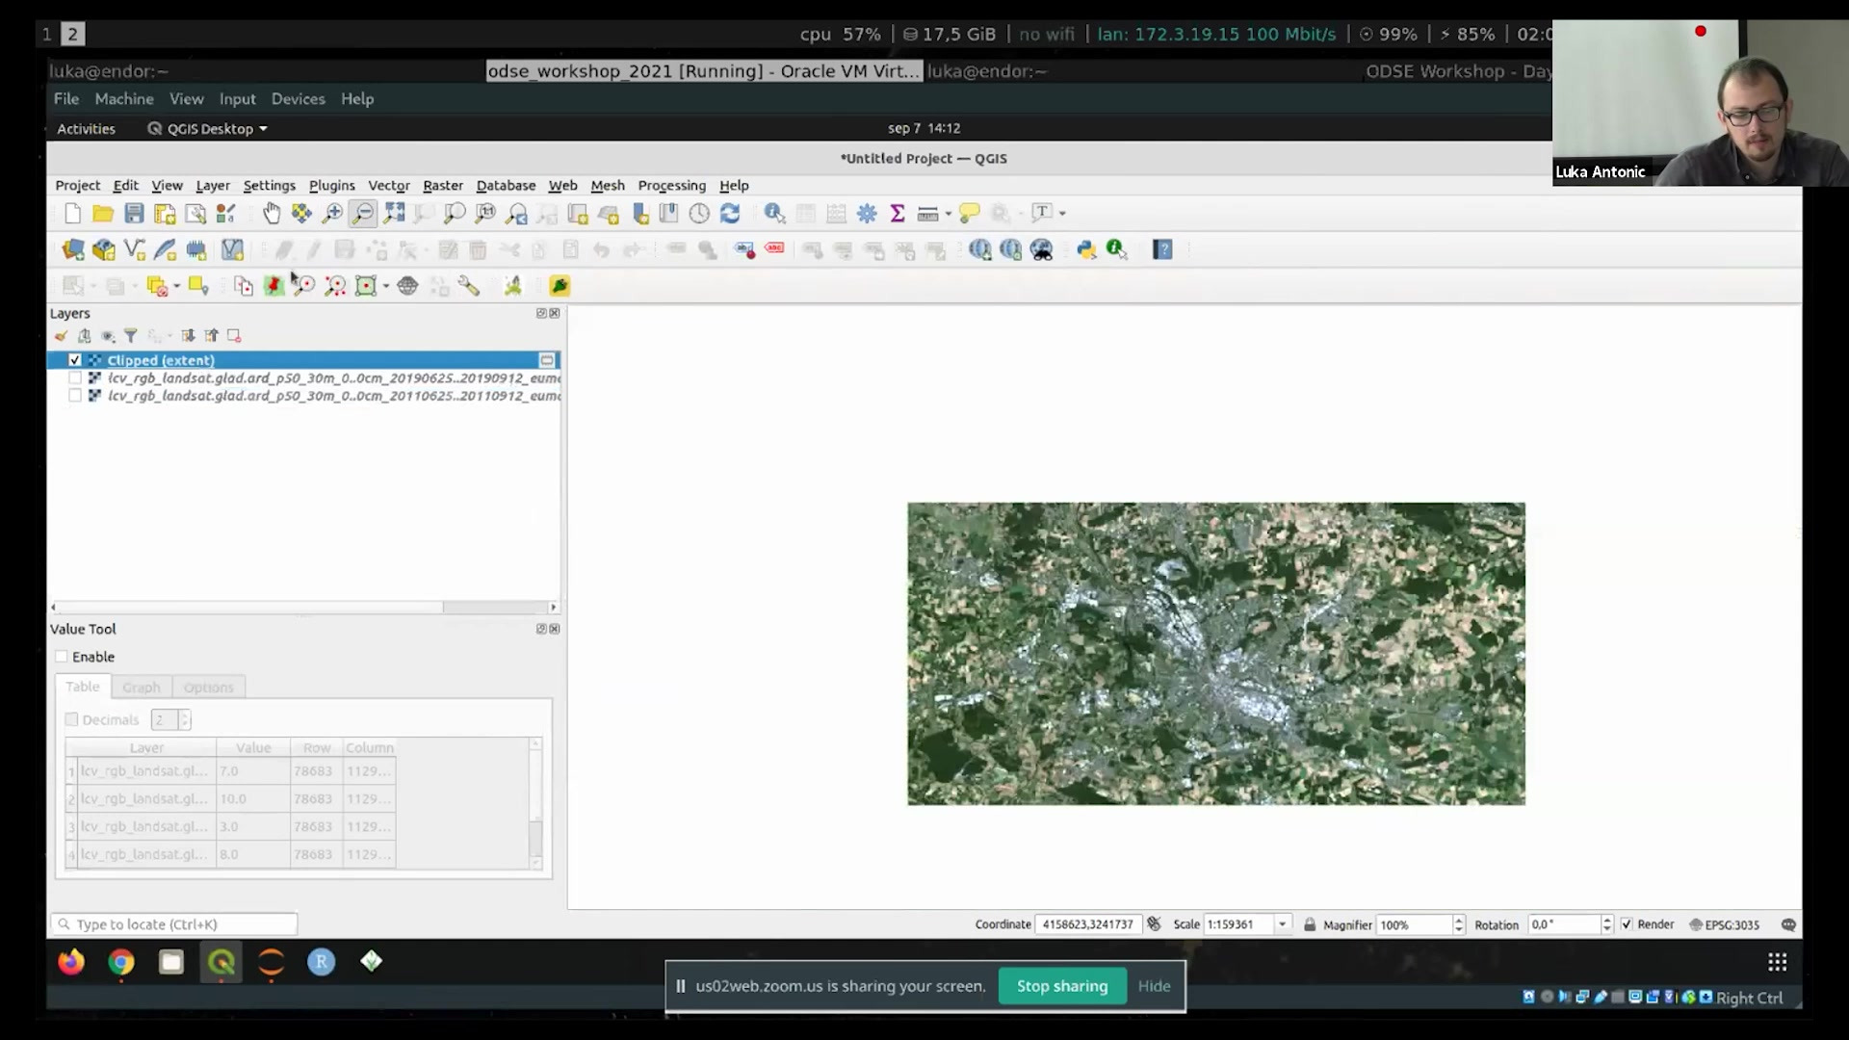The width and height of the screenshot is (1849, 1040).
Task: Click the Refresh map icon
Action: tap(730, 214)
